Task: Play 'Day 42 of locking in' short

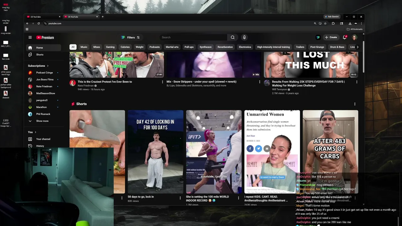Action: click(x=155, y=152)
